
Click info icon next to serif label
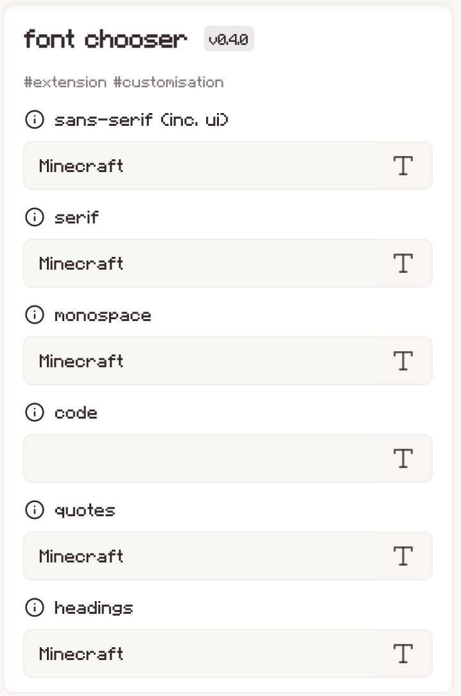point(35,217)
